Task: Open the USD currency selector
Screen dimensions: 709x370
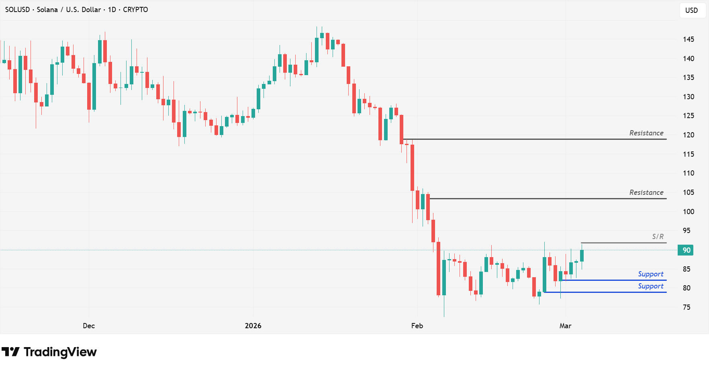Action: (x=691, y=10)
